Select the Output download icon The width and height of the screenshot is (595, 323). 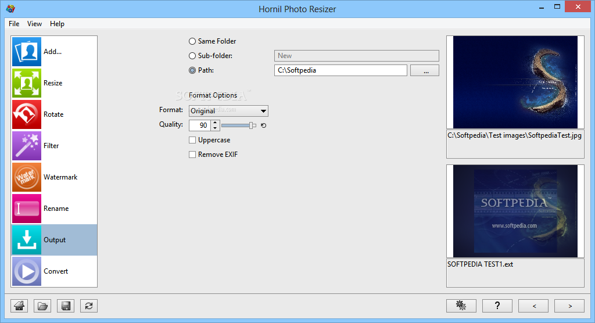(x=27, y=240)
